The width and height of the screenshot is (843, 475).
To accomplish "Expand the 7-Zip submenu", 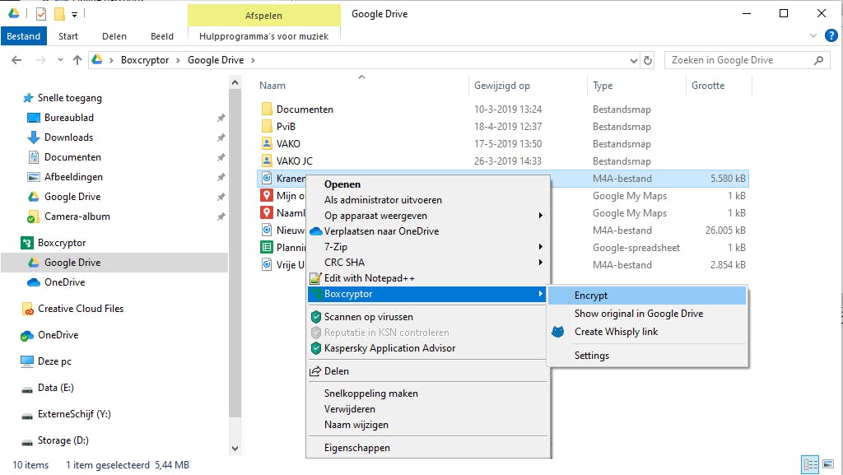I will click(x=540, y=247).
